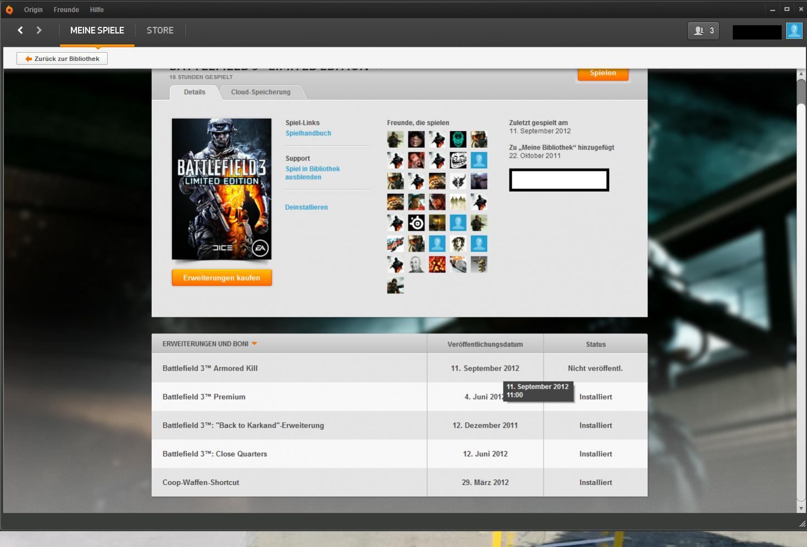Switch to the STORE tab
The image size is (807, 547).
click(x=160, y=31)
